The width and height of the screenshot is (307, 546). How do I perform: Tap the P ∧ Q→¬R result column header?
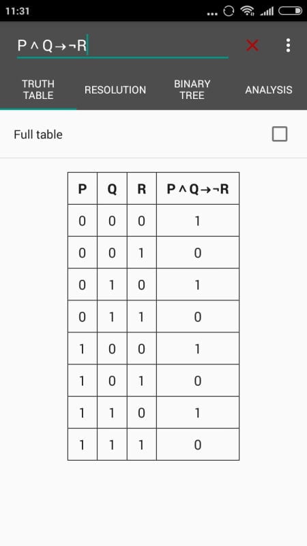click(198, 188)
